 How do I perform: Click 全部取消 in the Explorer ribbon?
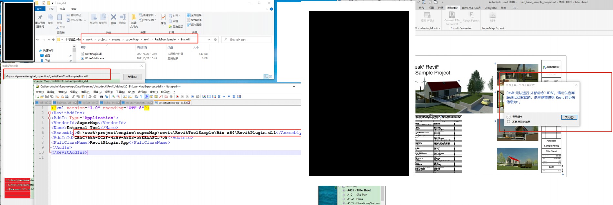pos(194,20)
